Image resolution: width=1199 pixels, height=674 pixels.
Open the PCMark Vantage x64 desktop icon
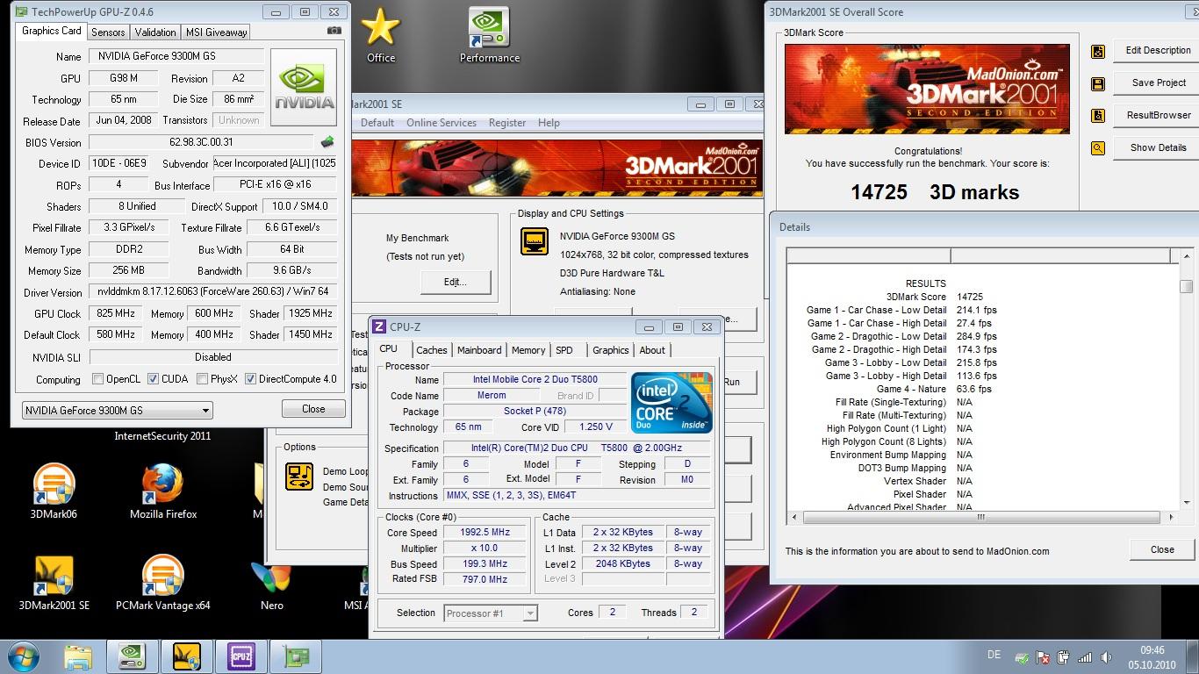(x=163, y=583)
